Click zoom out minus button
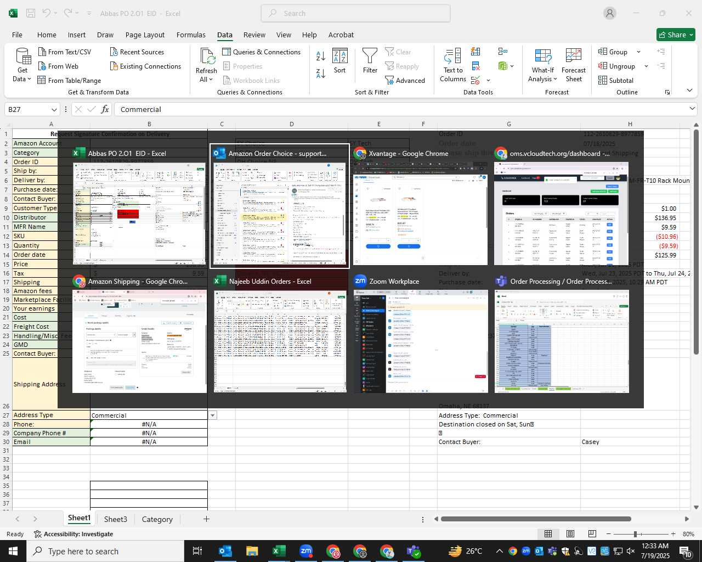The width and height of the screenshot is (702, 562). (608, 534)
